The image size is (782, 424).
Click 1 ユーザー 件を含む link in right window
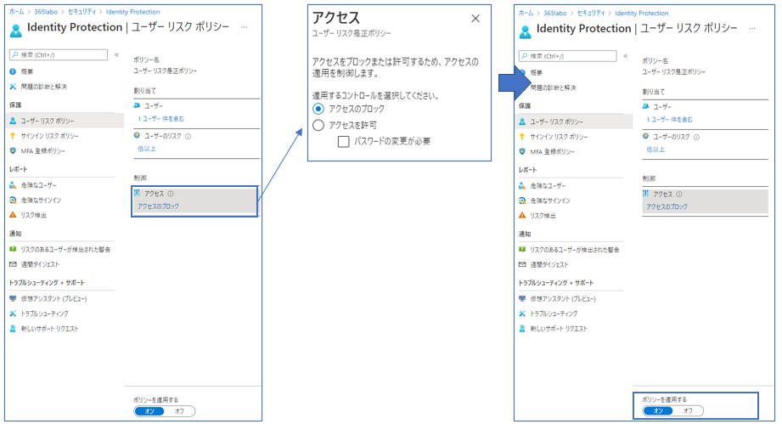(x=669, y=120)
